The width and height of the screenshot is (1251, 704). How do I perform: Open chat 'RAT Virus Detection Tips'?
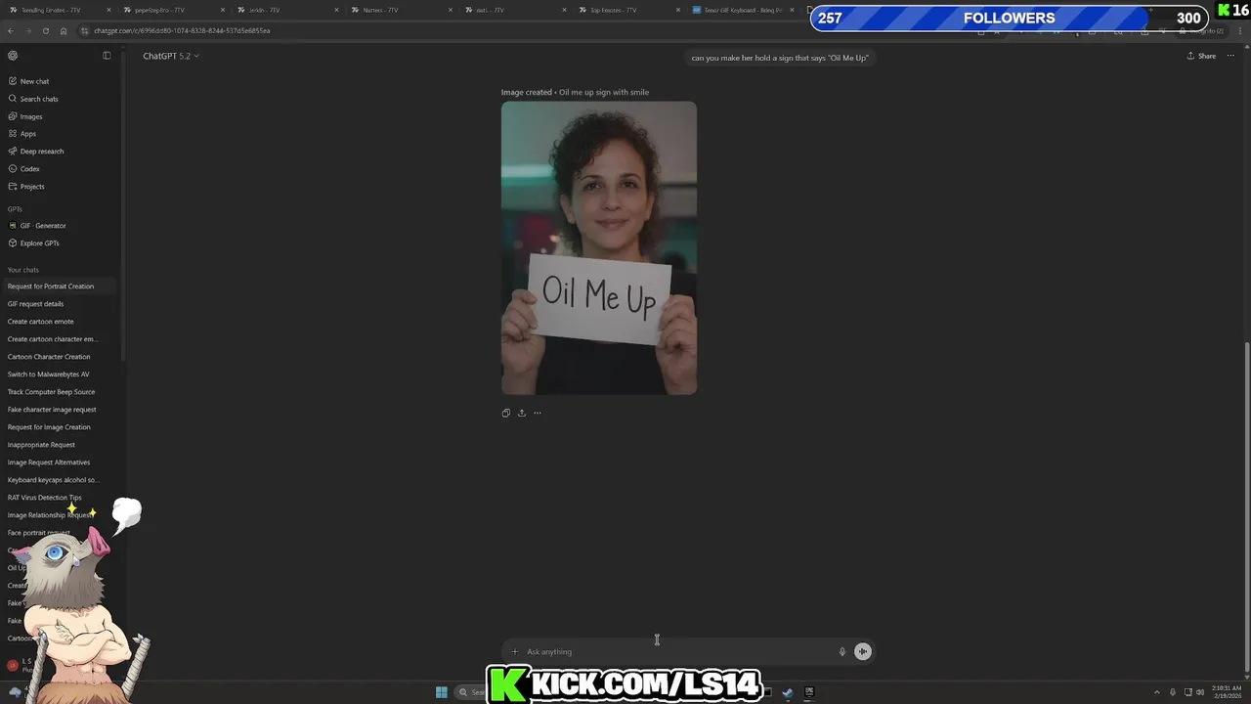click(59, 498)
